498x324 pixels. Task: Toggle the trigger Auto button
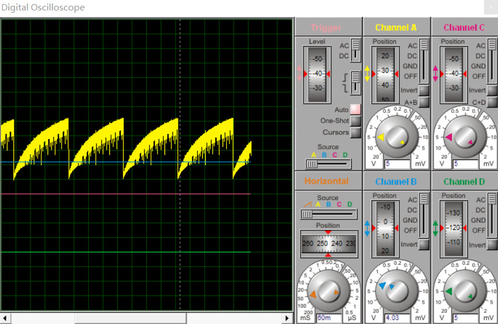[x=355, y=109]
